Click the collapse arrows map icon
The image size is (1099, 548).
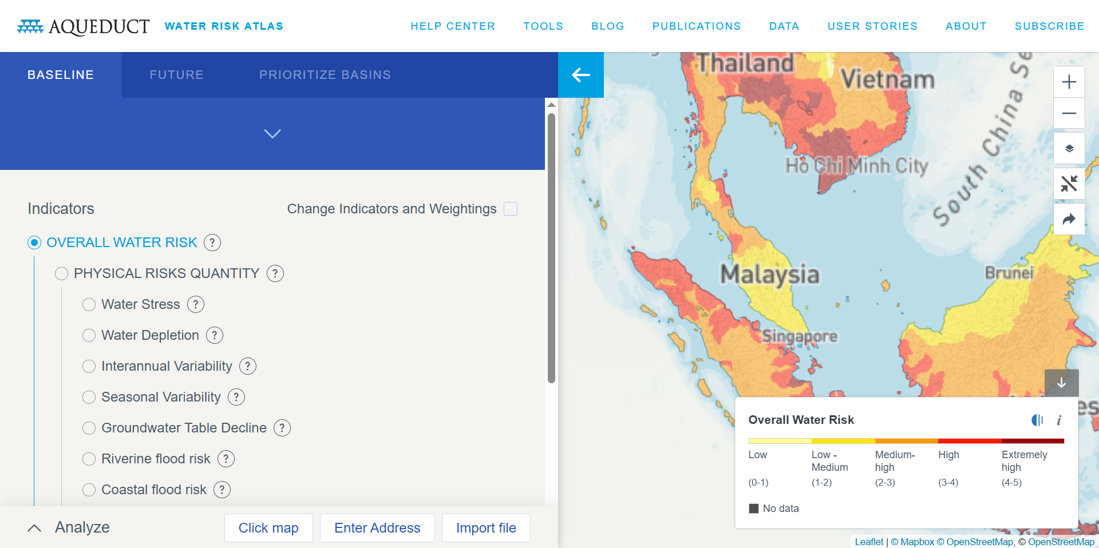click(x=1069, y=184)
